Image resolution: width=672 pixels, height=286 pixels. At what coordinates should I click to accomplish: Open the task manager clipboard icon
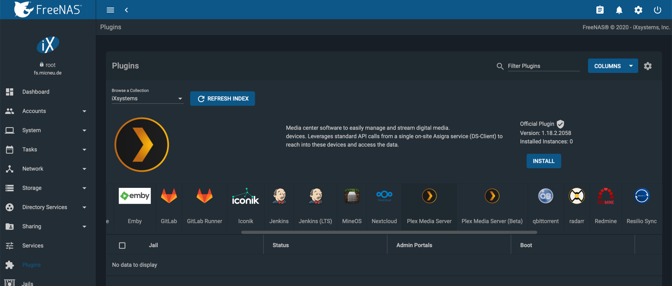(x=600, y=10)
